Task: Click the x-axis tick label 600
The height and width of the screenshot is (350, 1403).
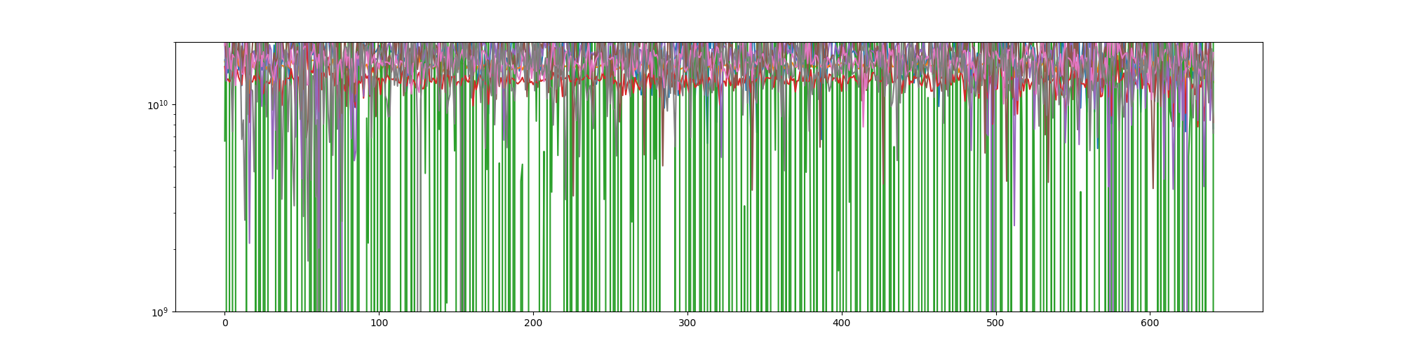Action: [1150, 323]
